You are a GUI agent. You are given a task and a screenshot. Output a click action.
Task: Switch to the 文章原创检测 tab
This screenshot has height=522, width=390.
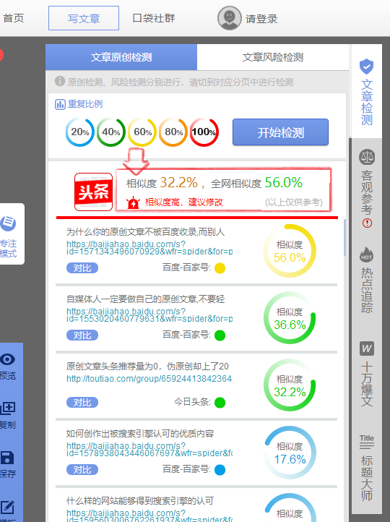pos(121,57)
